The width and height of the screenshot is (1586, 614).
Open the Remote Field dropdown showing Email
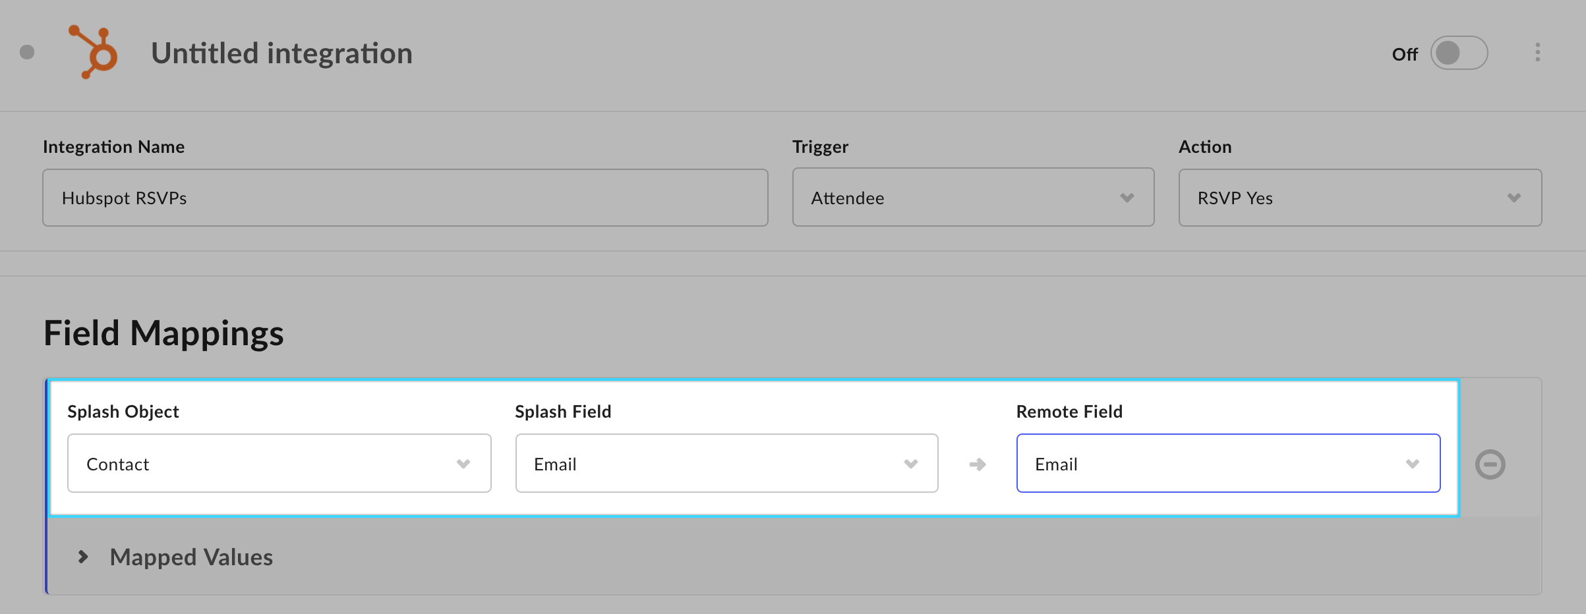(x=1228, y=463)
